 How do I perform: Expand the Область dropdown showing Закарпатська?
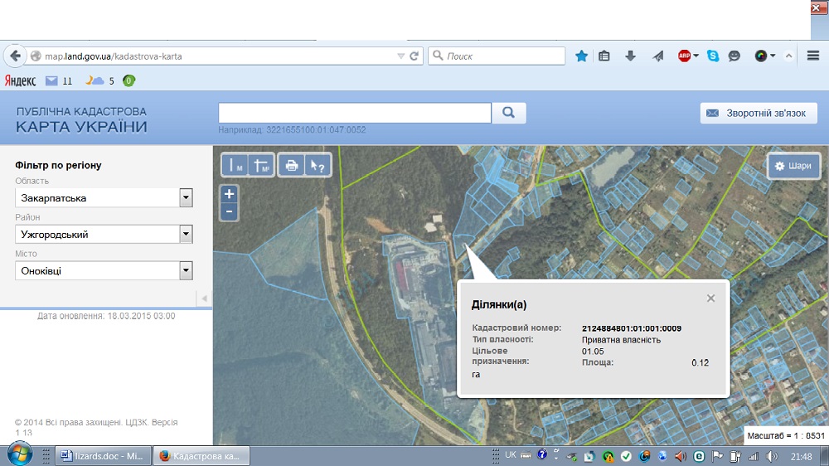click(x=187, y=198)
